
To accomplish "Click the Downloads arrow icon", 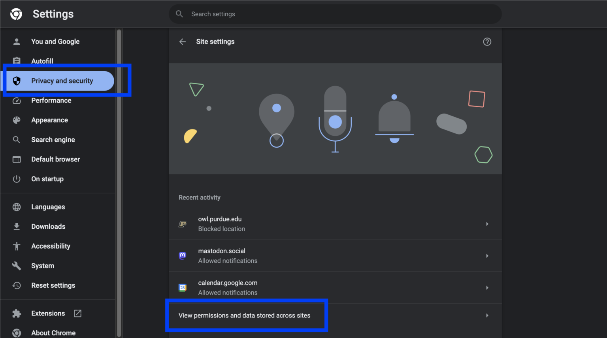I will pyautogui.click(x=17, y=226).
